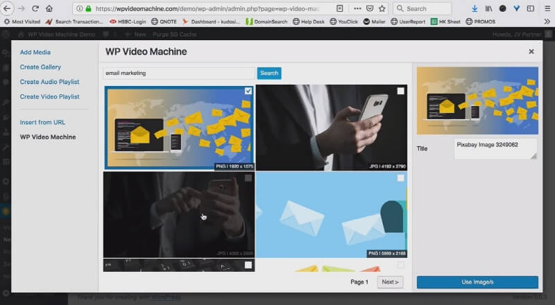Open Help Desk bookmark
555x305 pixels.
pyautogui.click(x=309, y=21)
